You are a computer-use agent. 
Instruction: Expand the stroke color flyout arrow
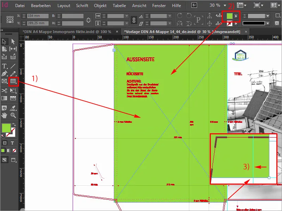(x=236, y=24)
